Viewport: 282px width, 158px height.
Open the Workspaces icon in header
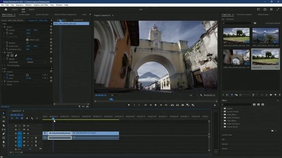(259, 9)
